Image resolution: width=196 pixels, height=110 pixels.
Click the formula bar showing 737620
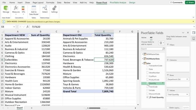[111, 27]
